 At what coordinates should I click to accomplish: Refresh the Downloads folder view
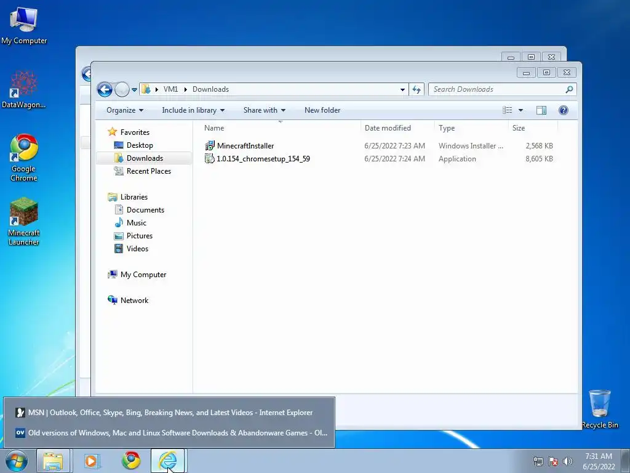tap(417, 89)
